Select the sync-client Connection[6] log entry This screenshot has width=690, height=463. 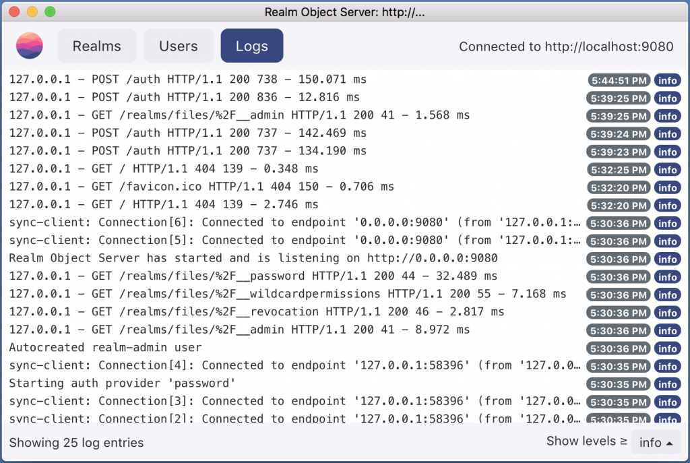pyautogui.click(x=345, y=222)
